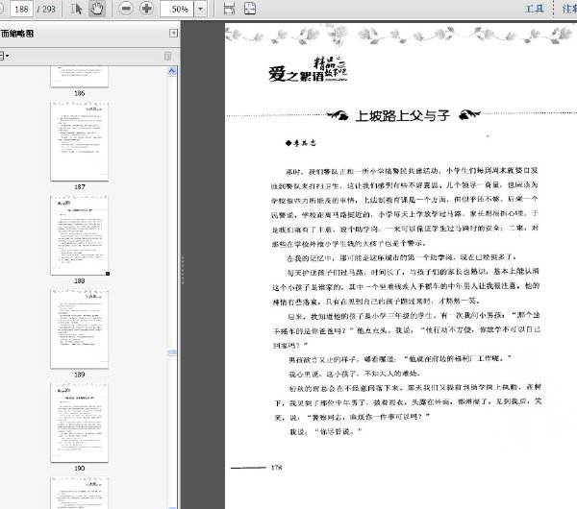Open the 工具 tools panel
This screenshot has height=509, width=577.
534,9
